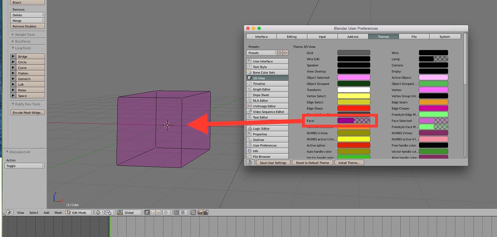Expand the Weight Tools panel
497x237 pixels.
[x=25, y=35]
